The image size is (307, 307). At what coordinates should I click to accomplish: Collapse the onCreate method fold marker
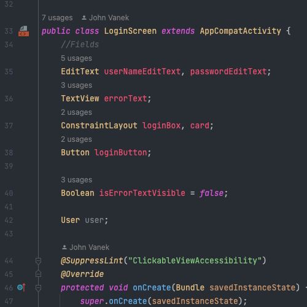[x=38, y=288]
